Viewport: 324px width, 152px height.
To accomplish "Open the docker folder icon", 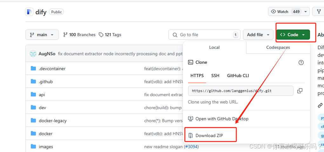I will coord(33,133).
